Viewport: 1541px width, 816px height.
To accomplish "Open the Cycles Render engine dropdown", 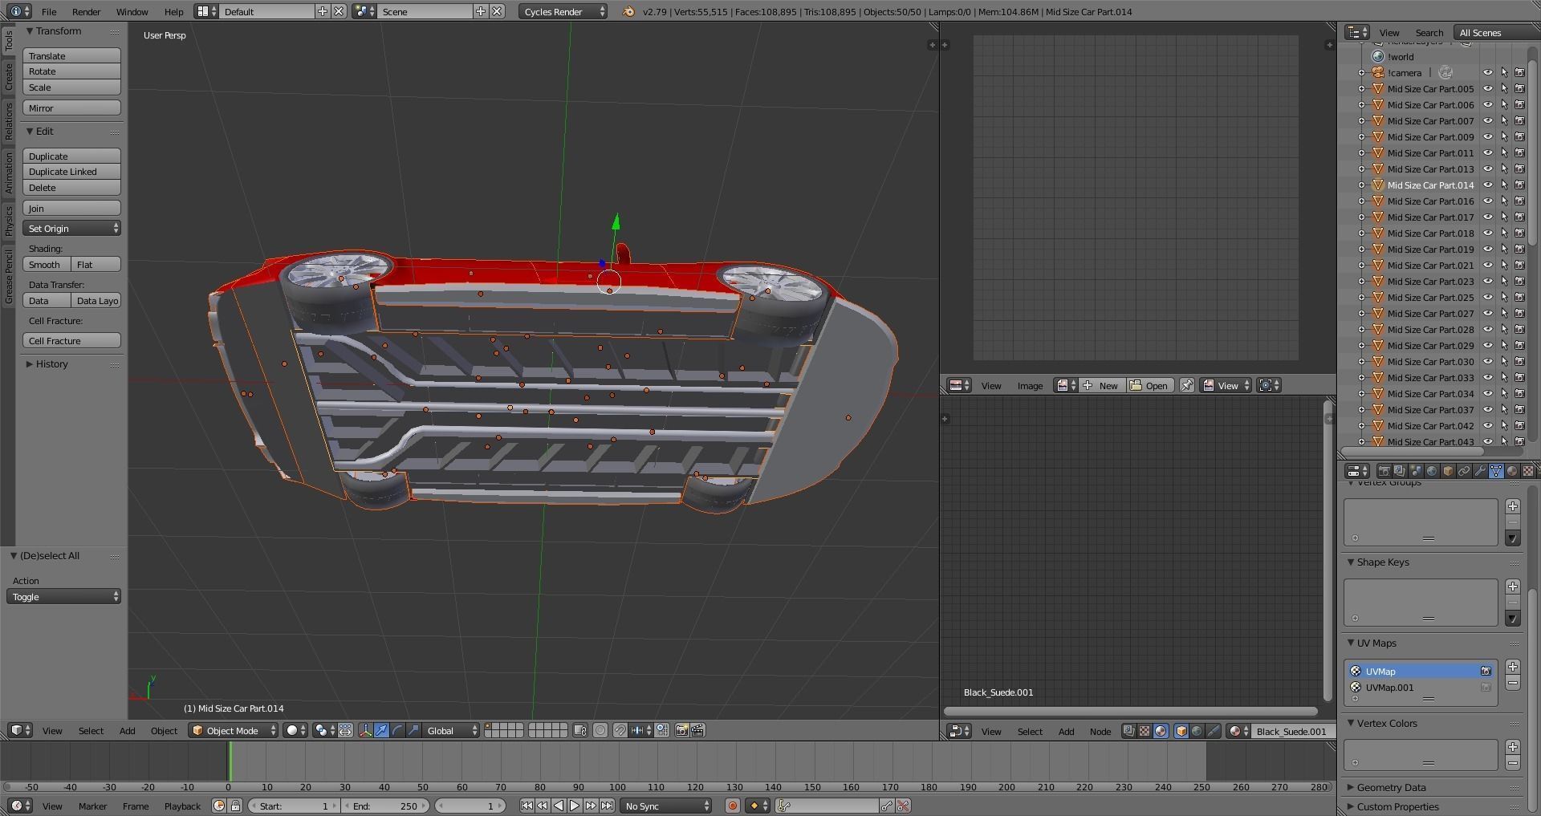I will point(563,11).
